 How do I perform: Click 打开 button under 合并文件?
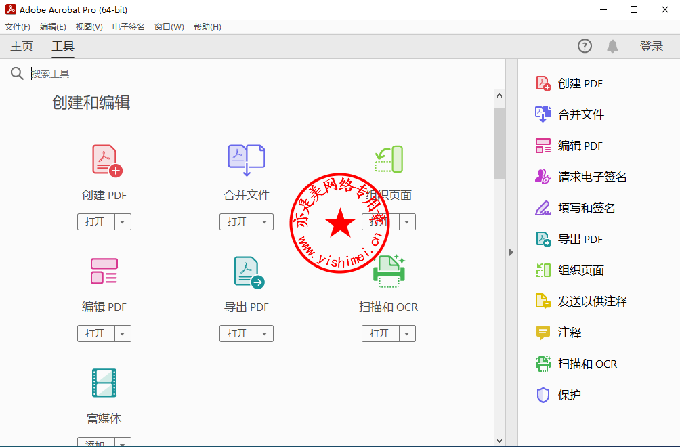click(238, 222)
